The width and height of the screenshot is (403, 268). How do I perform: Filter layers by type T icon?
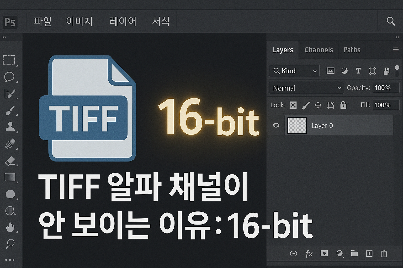click(x=358, y=71)
